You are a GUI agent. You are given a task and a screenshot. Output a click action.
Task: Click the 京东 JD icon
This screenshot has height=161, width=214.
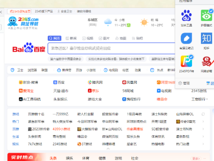click(90, 91)
